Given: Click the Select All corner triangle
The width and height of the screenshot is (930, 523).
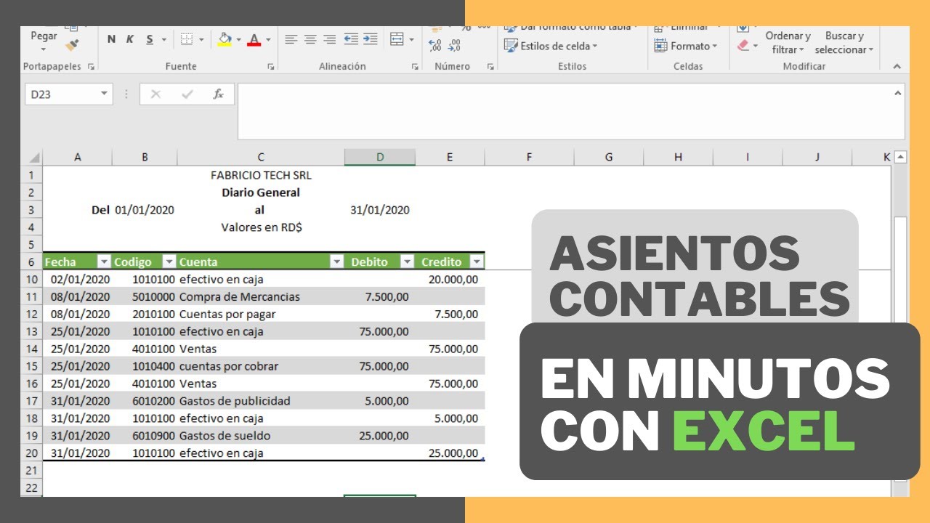Looking at the screenshot, I should (x=33, y=158).
